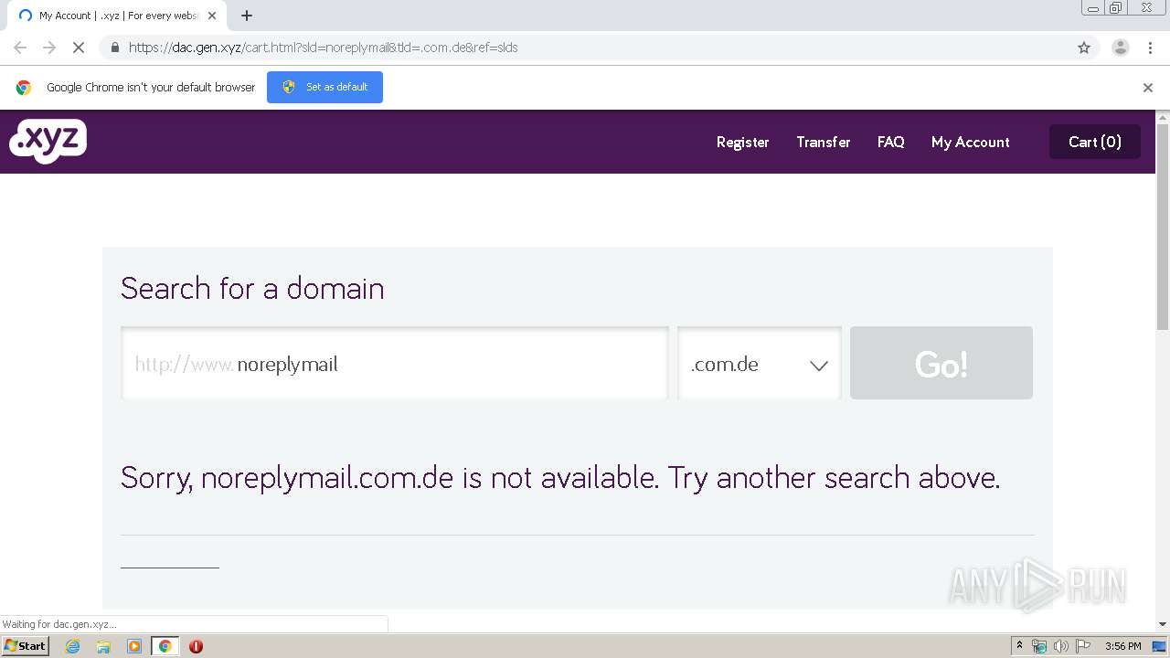1170x658 pixels.
Task: Open the Windows Start menu
Action: click(x=26, y=646)
